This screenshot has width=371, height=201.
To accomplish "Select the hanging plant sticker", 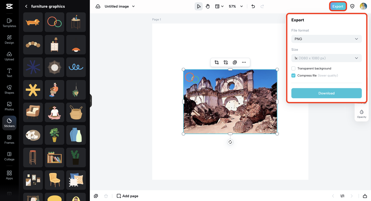I will (76, 90).
